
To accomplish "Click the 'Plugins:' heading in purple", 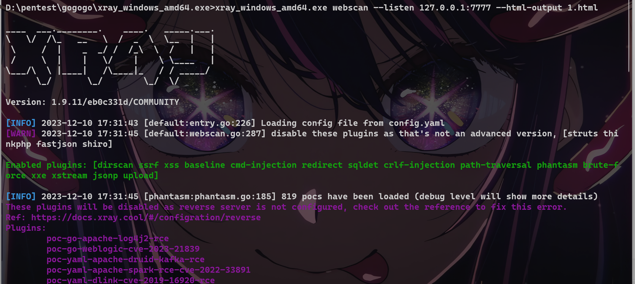I will click(x=26, y=228).
